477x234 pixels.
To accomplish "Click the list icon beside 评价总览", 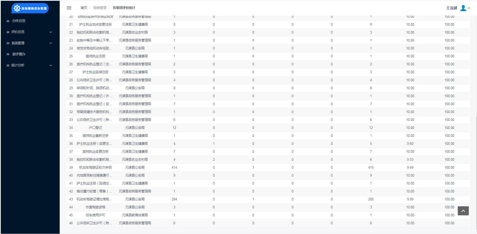I will [8, 32].
